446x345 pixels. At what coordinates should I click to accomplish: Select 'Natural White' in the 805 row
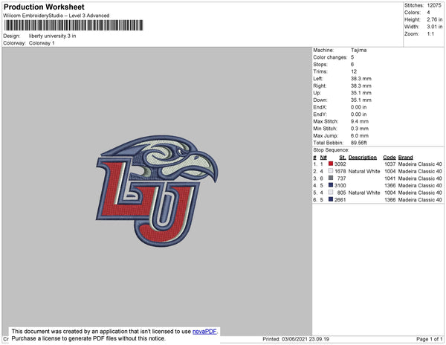[364, 193]
